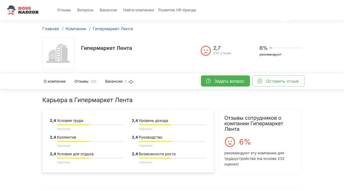Viewport: 344px width, 191px height.
Task: Click the arrow icon next to Вакансии tab
Action: coord(131,82)
